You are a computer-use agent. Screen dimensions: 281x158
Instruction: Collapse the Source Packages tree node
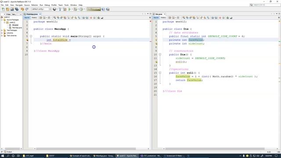(2, 20)
